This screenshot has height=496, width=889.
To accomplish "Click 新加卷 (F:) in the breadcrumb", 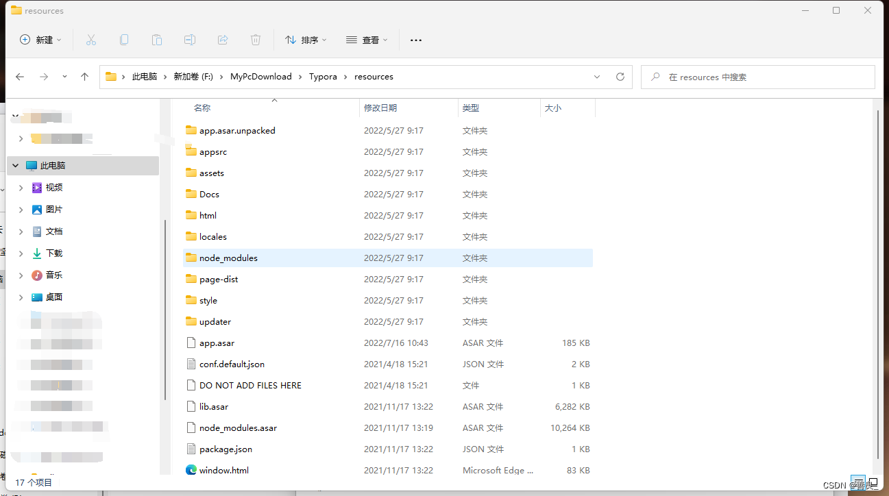I will click(x=193, y=77).
